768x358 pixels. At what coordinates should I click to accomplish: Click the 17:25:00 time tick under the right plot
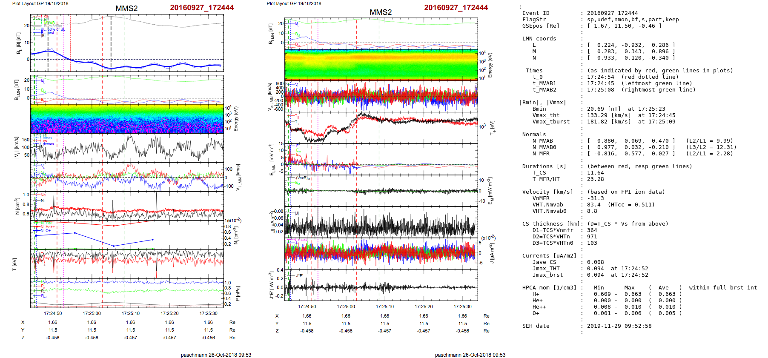coord(346,306)
